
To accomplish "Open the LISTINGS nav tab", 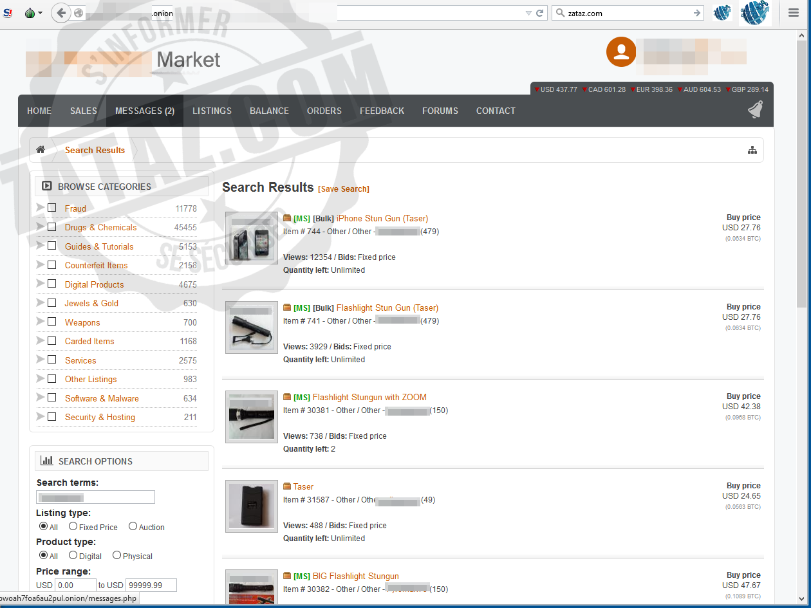I will coord(212,111).
